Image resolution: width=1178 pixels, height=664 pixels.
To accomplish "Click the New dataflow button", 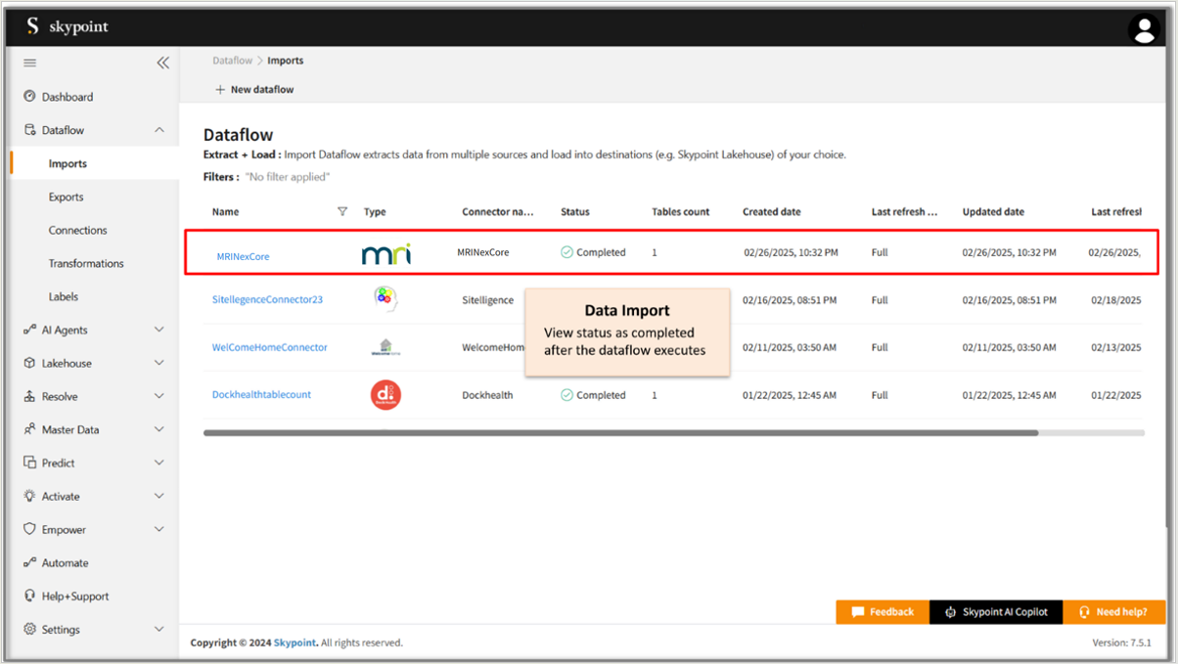I will point(254,89).
